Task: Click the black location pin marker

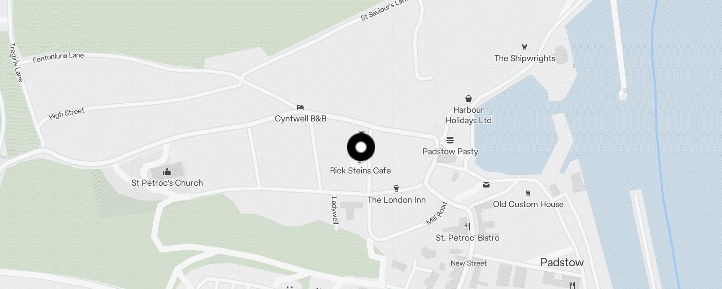Action: (x=361, y=147)
